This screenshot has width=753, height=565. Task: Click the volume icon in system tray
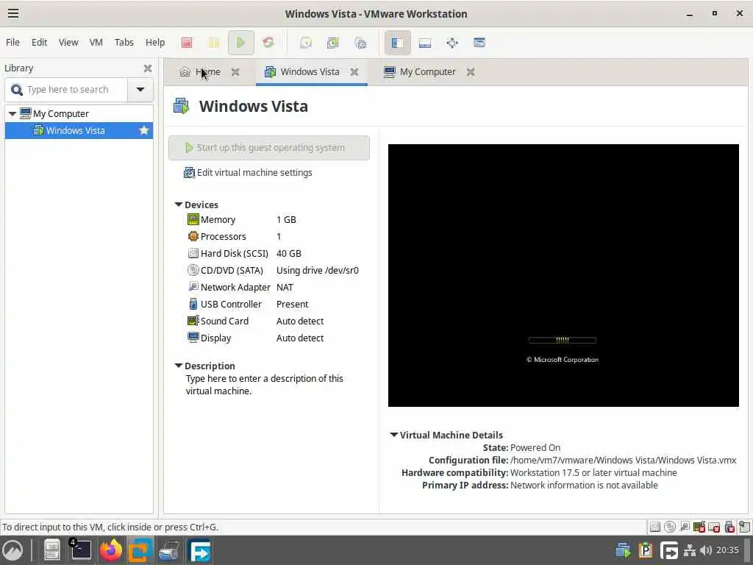705,550
